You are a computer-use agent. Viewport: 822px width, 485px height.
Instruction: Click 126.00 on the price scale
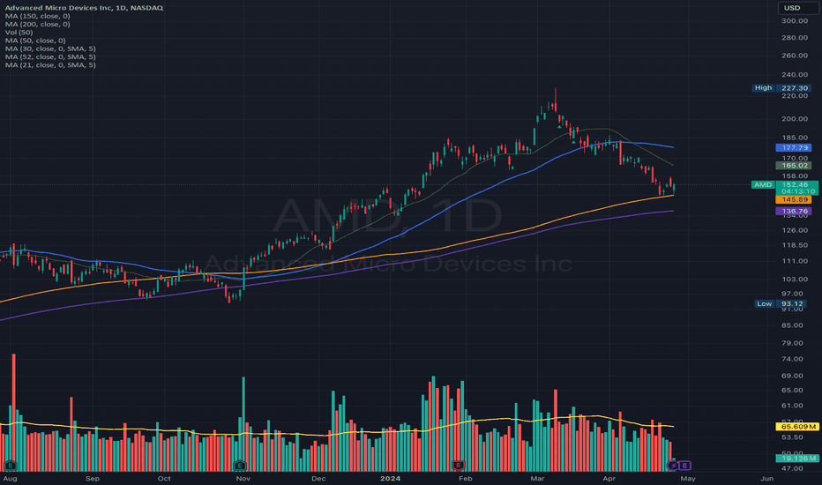click(x=795, y=230)
